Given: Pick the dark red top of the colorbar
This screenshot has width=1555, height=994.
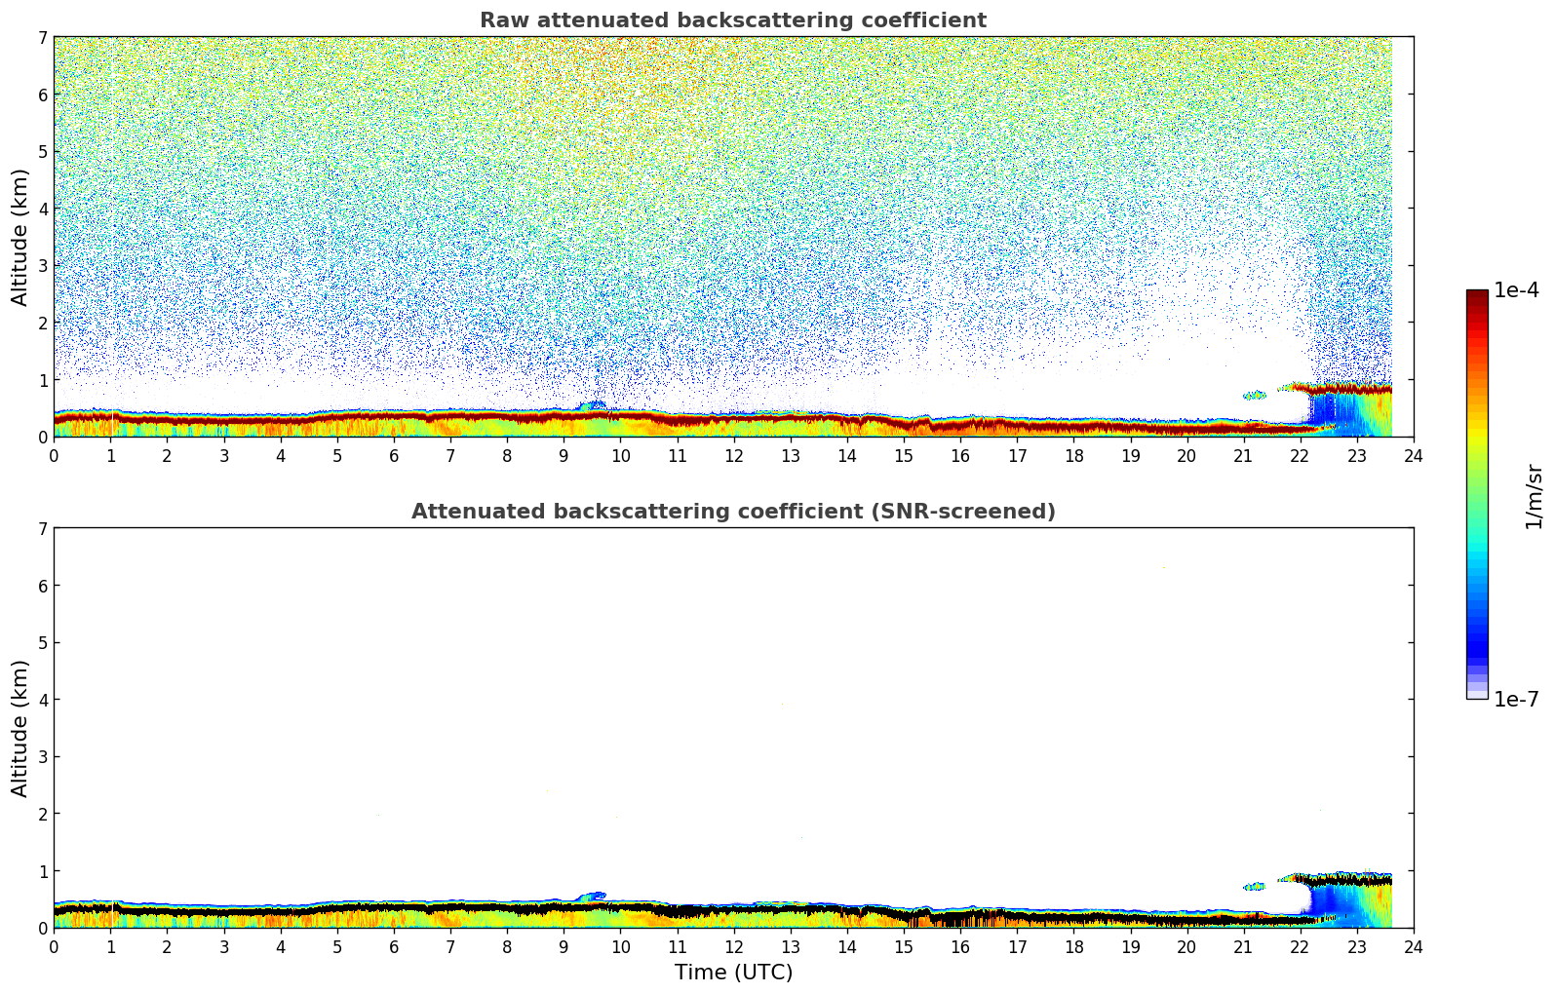Looking at the screenshot, I should (1477, 297).
